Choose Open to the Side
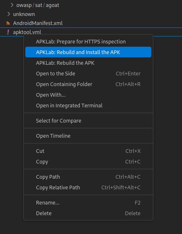The height and width of the screenshot is (234, 182). (x=88, y=74)
